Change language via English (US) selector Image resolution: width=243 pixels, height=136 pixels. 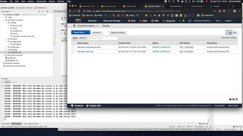coord(94,106)
